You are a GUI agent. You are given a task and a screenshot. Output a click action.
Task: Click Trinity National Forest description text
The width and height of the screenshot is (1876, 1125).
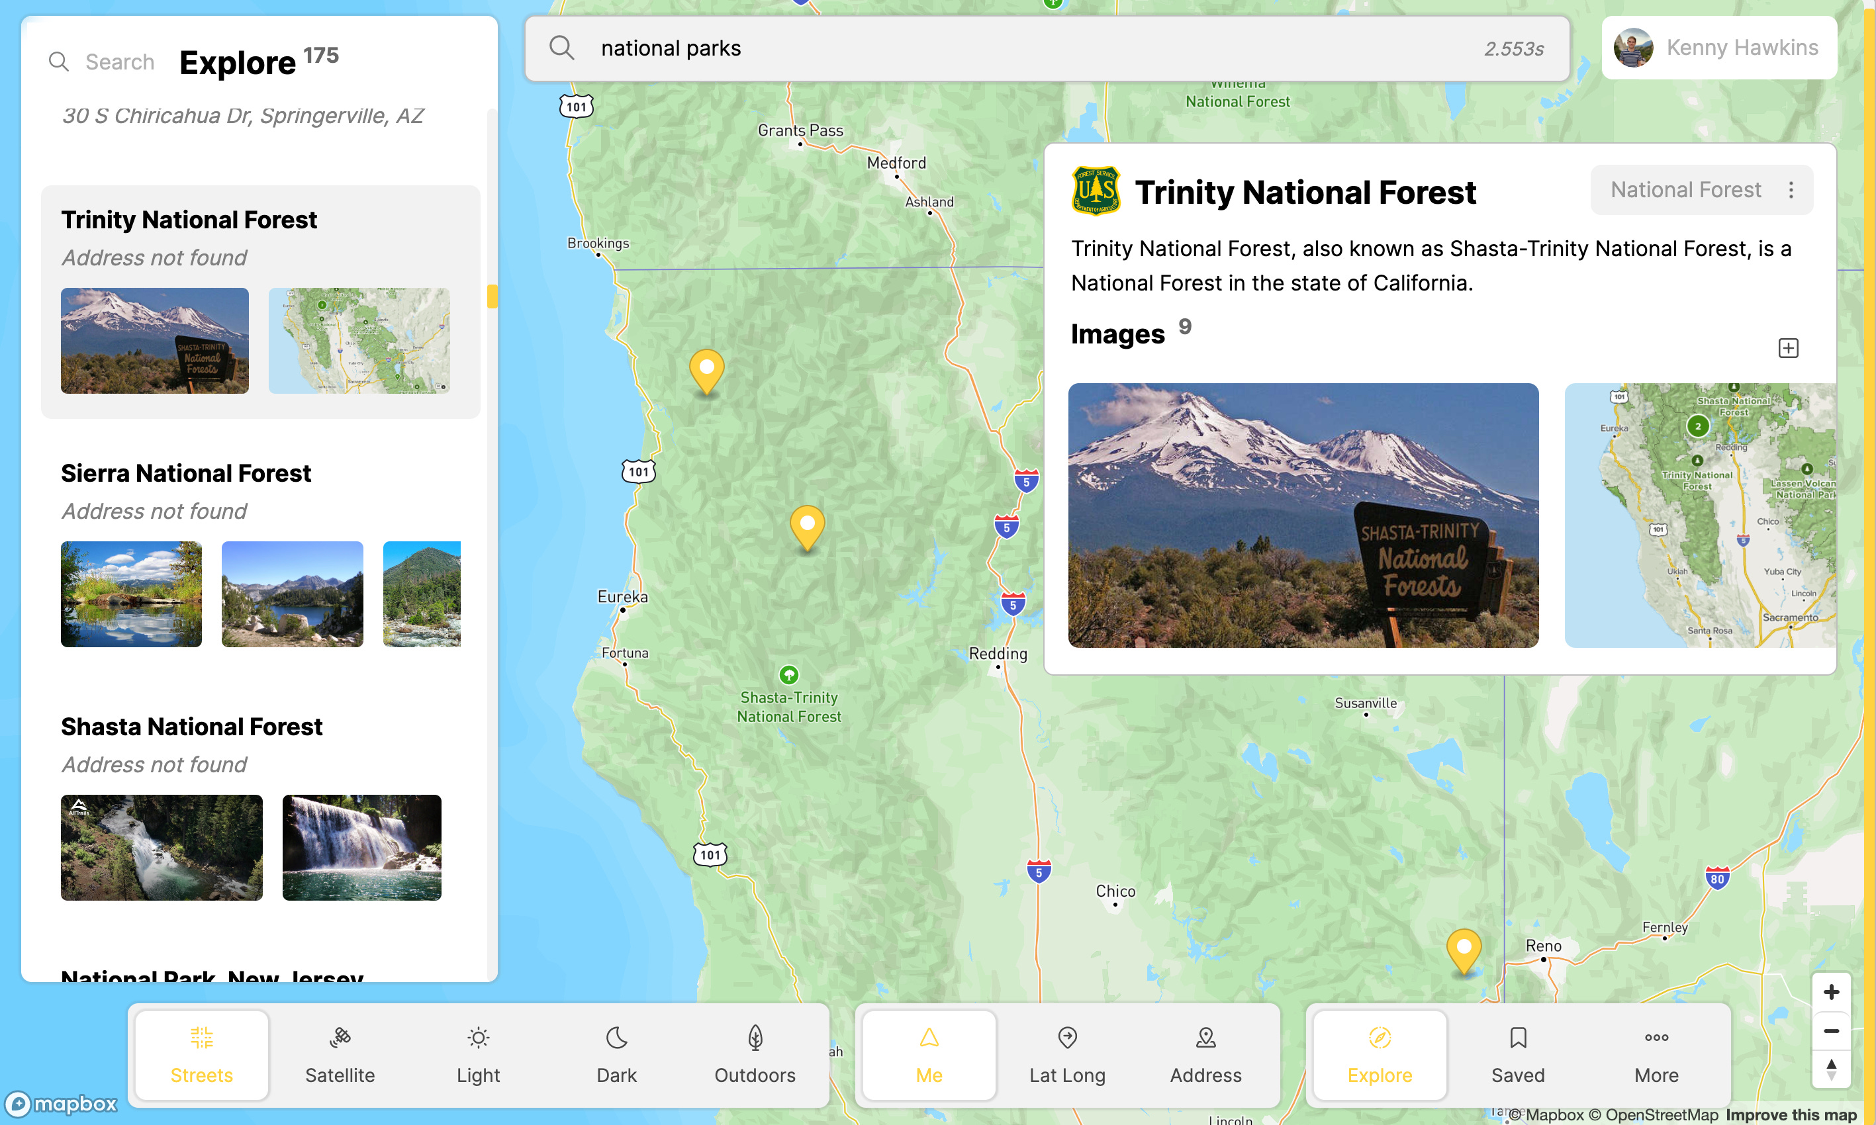point(1431,265)
